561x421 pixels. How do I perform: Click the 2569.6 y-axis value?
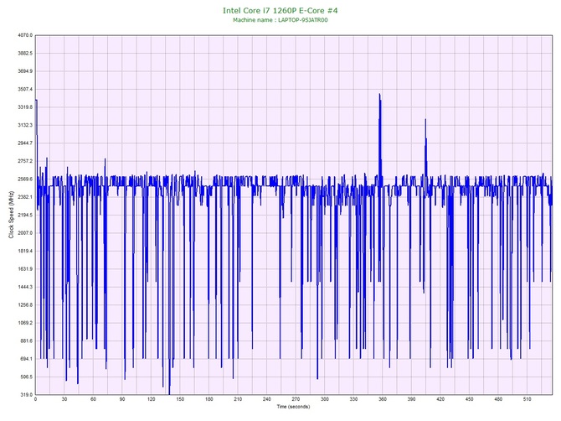click(25, 179)
